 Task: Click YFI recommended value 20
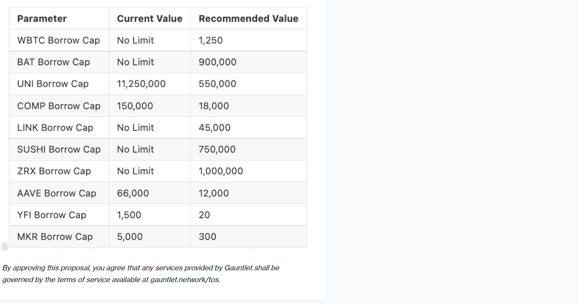tap(204, 215)
